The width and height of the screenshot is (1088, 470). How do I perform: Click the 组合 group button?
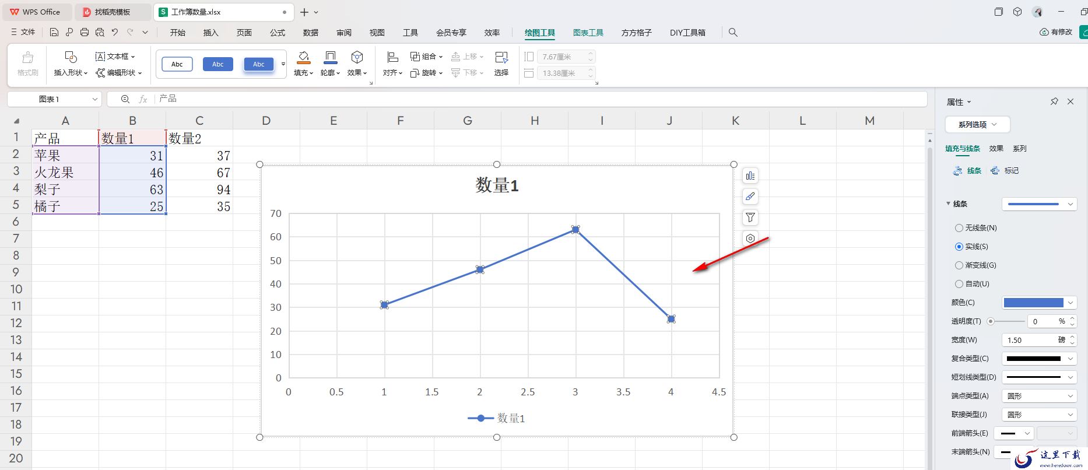pyautogui.click(x=426, y=57)
